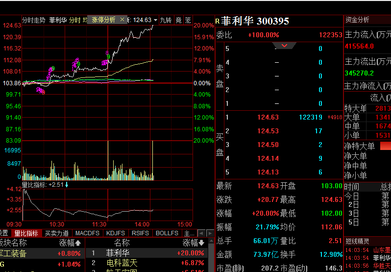Click the 11:30 time axis marker

[x=100, y=224]
